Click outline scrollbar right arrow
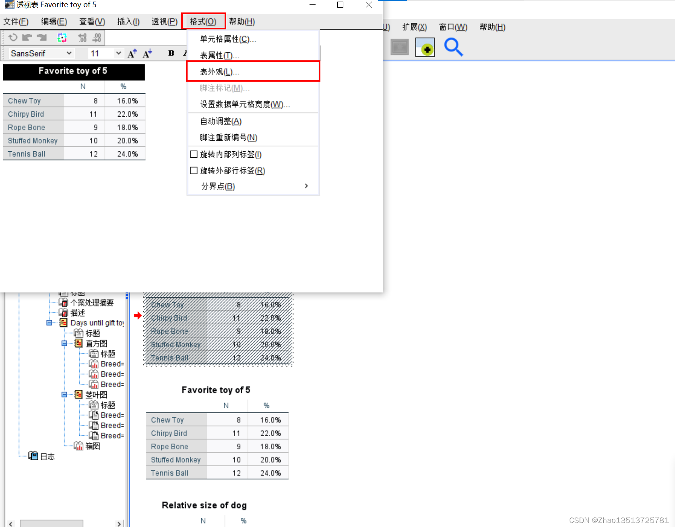The width and height of the screenshot is (675, 527). pyautogui.click(x=119, y=523)
